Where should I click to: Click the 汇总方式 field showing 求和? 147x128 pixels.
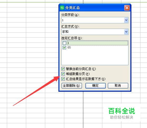(x=95, y=32)
